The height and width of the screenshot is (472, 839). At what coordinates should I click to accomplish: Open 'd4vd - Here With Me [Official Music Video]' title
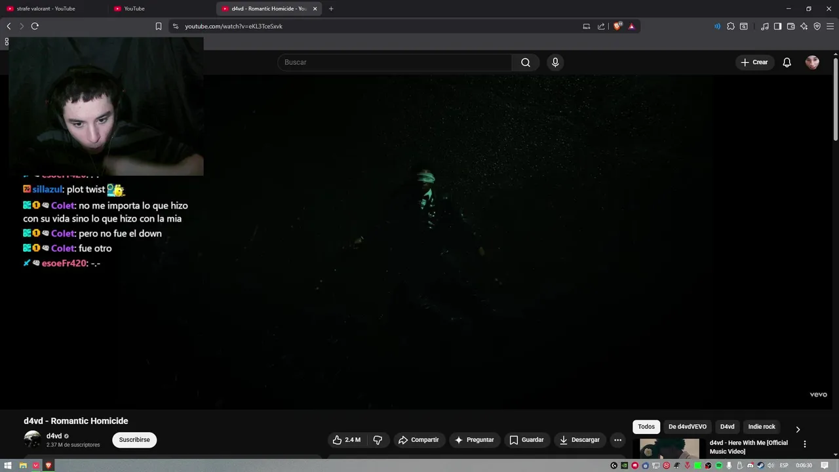[x=749, y=447]
